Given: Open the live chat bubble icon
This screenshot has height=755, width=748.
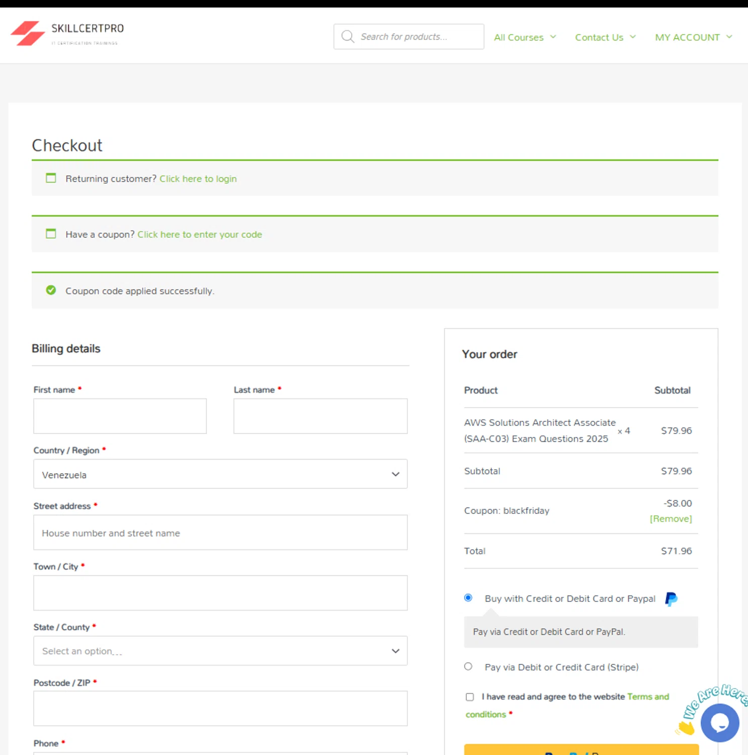Looking at the screenshot, I should (x=719, y=723).
